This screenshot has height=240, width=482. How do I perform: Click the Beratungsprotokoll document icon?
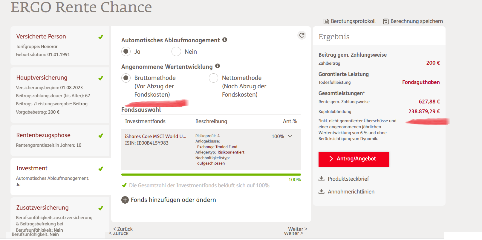point(326,21)
